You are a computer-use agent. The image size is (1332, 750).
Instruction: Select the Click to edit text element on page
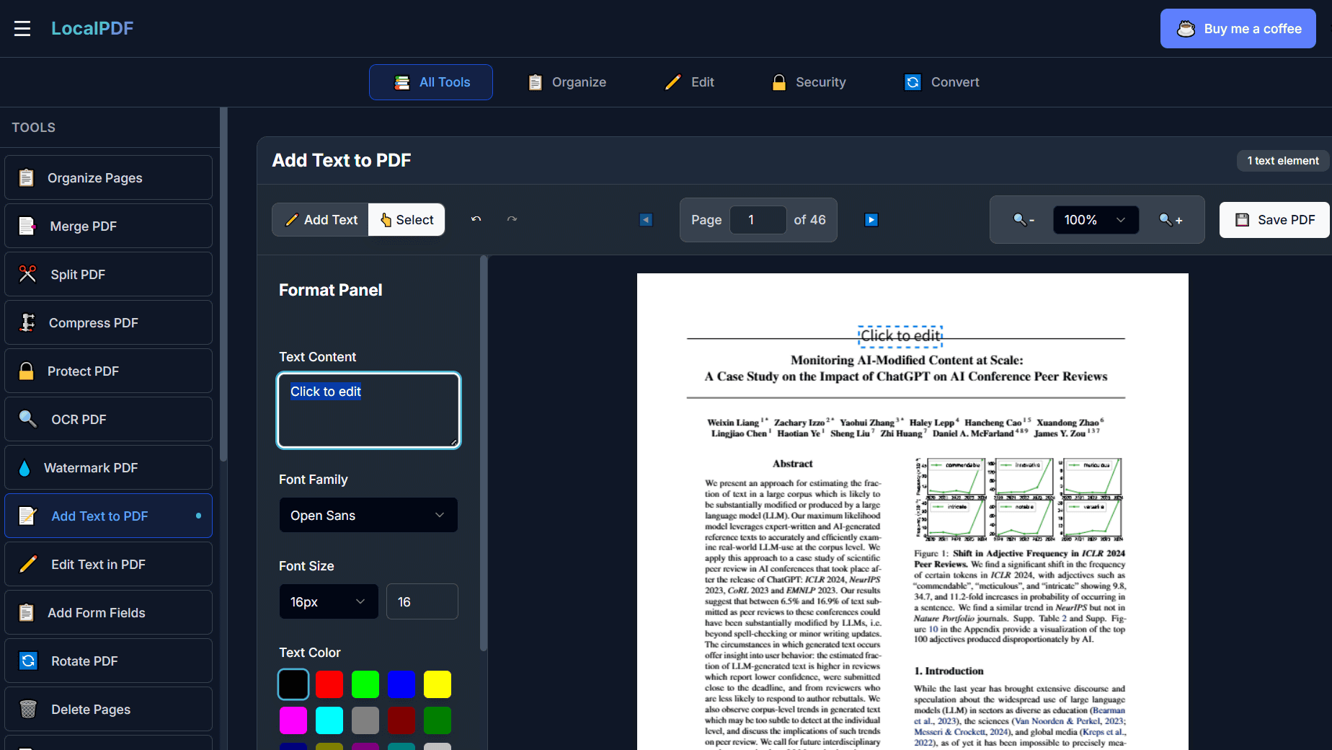point(900,336)
